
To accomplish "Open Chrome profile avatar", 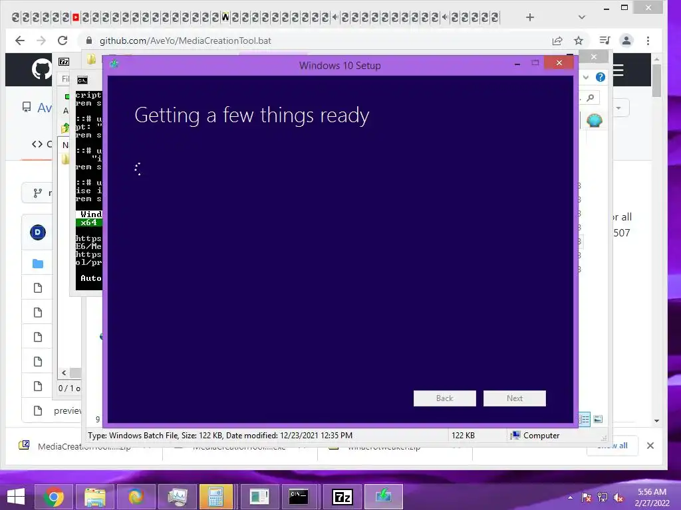I will (626, 41).
